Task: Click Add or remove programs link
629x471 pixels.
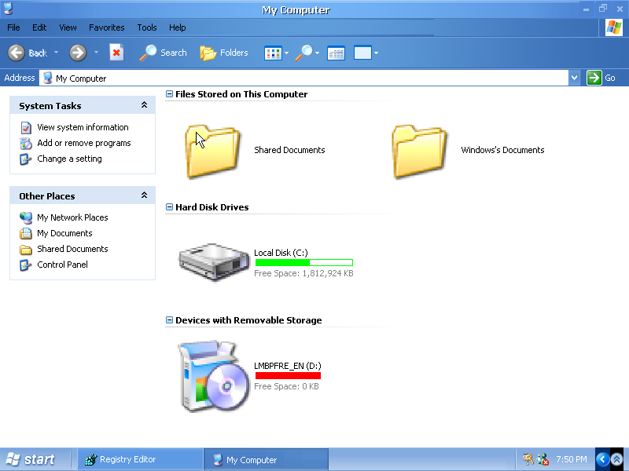Action: point(84,143)
